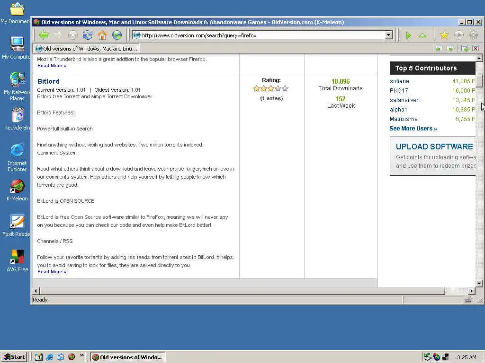Click the vertical scrollbar down arrow
Screen dimensions: 485x363
(x=479, y=284)
